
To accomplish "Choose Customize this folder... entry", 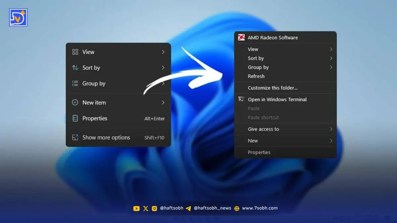I will pos(285,88).
